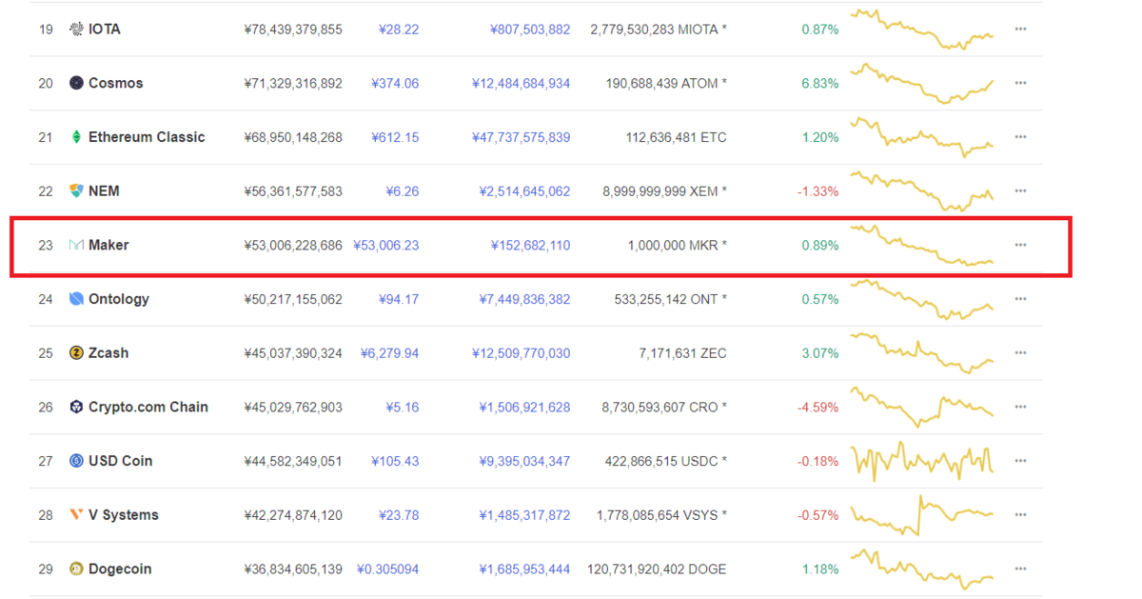The image size is (1142, 599).
Task: Open the more-options dots for Ontology
Action: tap(1020, 299)
